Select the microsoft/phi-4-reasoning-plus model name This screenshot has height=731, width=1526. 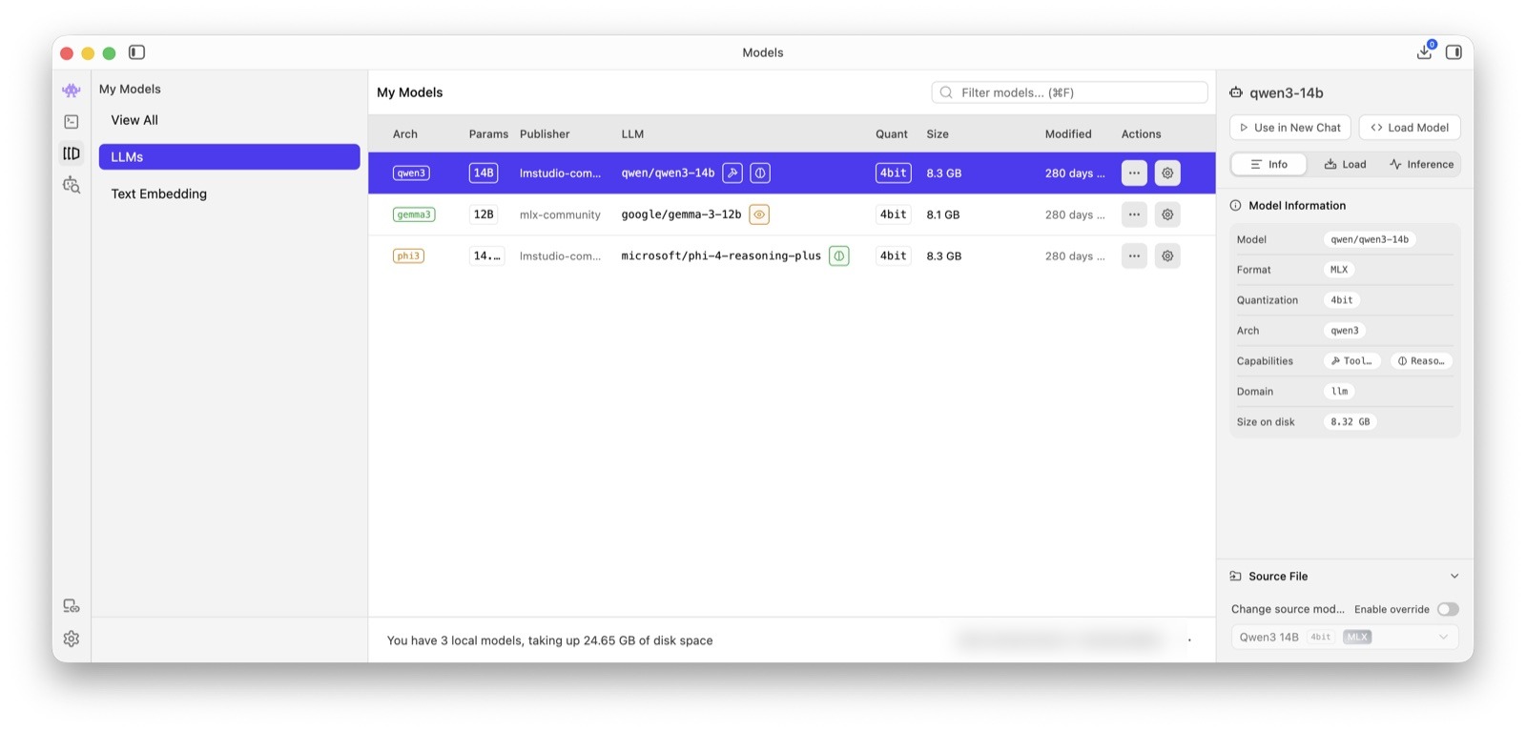click(721, 255)
